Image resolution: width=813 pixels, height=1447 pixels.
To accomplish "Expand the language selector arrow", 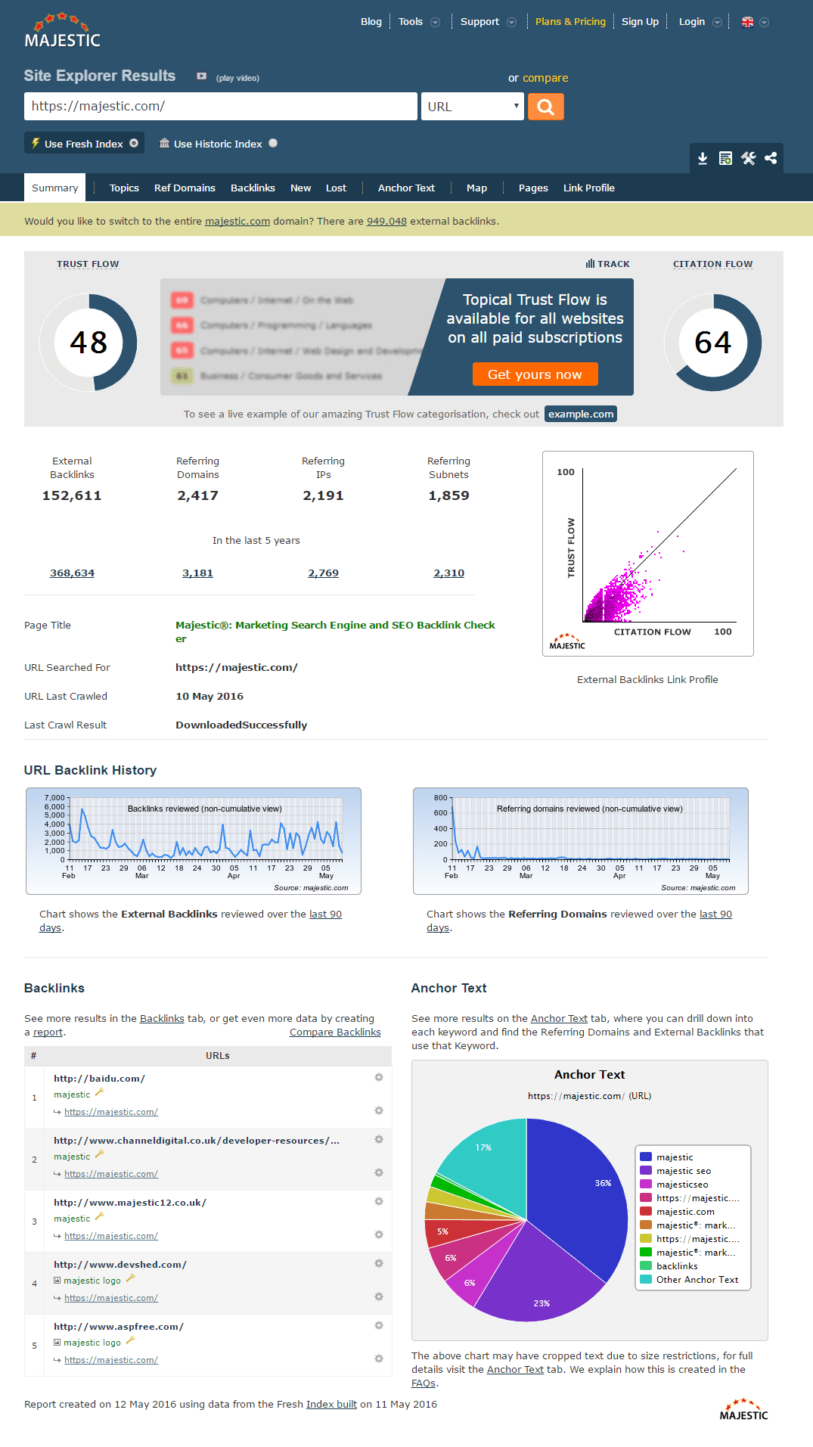I will coord(764,22).
